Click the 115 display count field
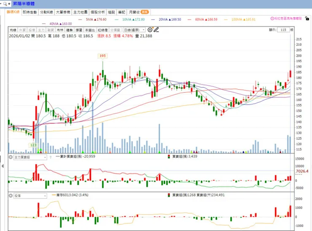The image size is (312, 231). (x=283, y=30)
